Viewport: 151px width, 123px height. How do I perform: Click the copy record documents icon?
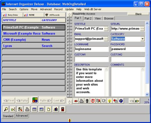(98, 101)
